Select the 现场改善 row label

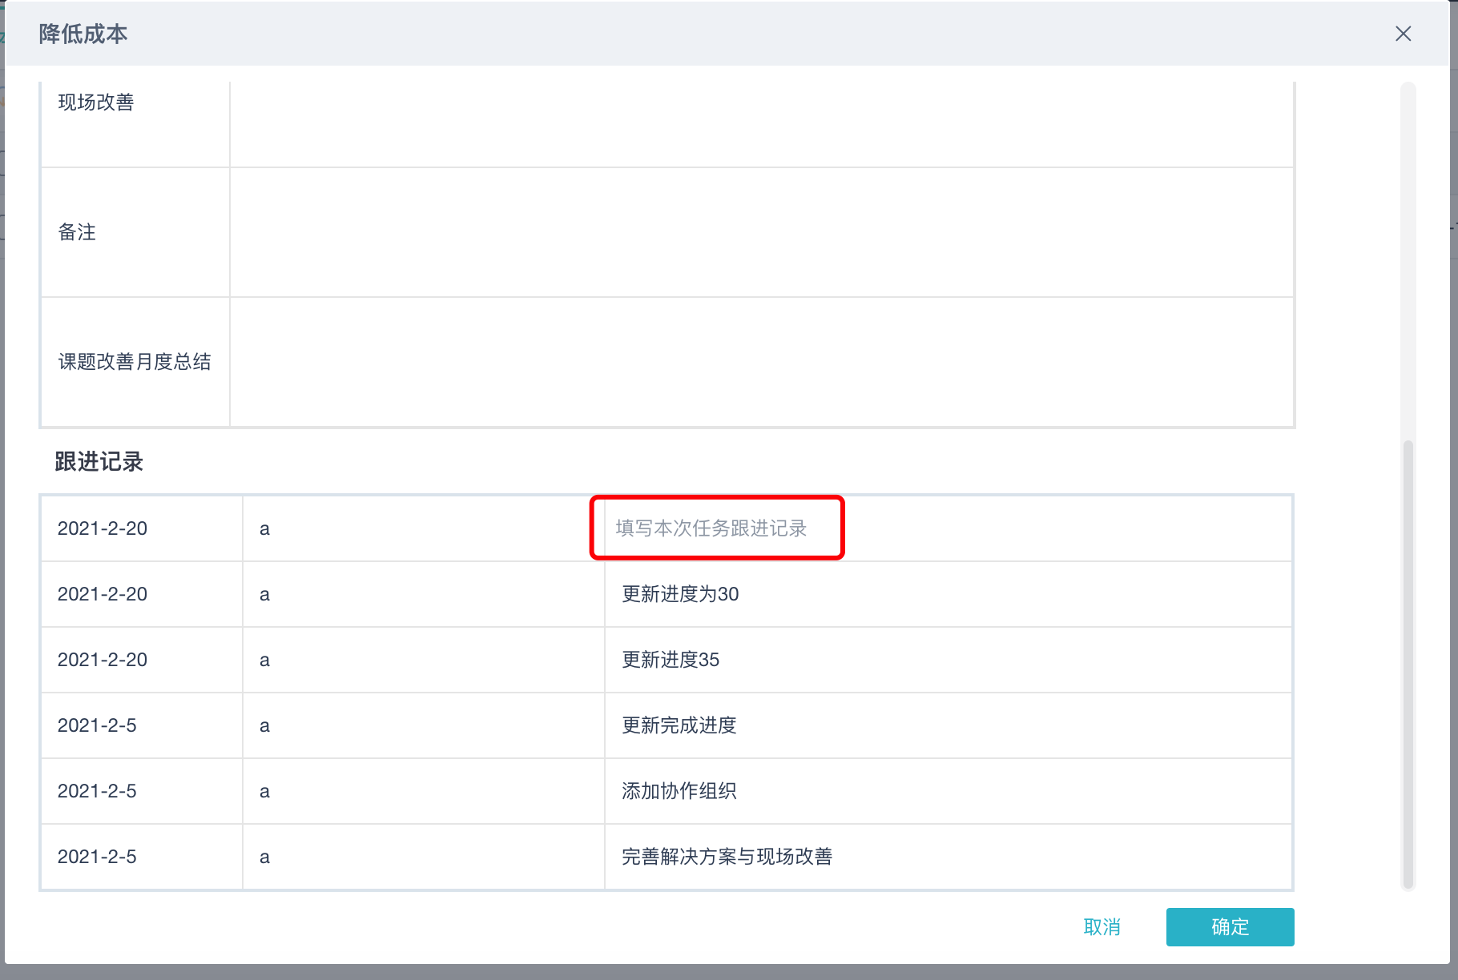tap(96, 102)
